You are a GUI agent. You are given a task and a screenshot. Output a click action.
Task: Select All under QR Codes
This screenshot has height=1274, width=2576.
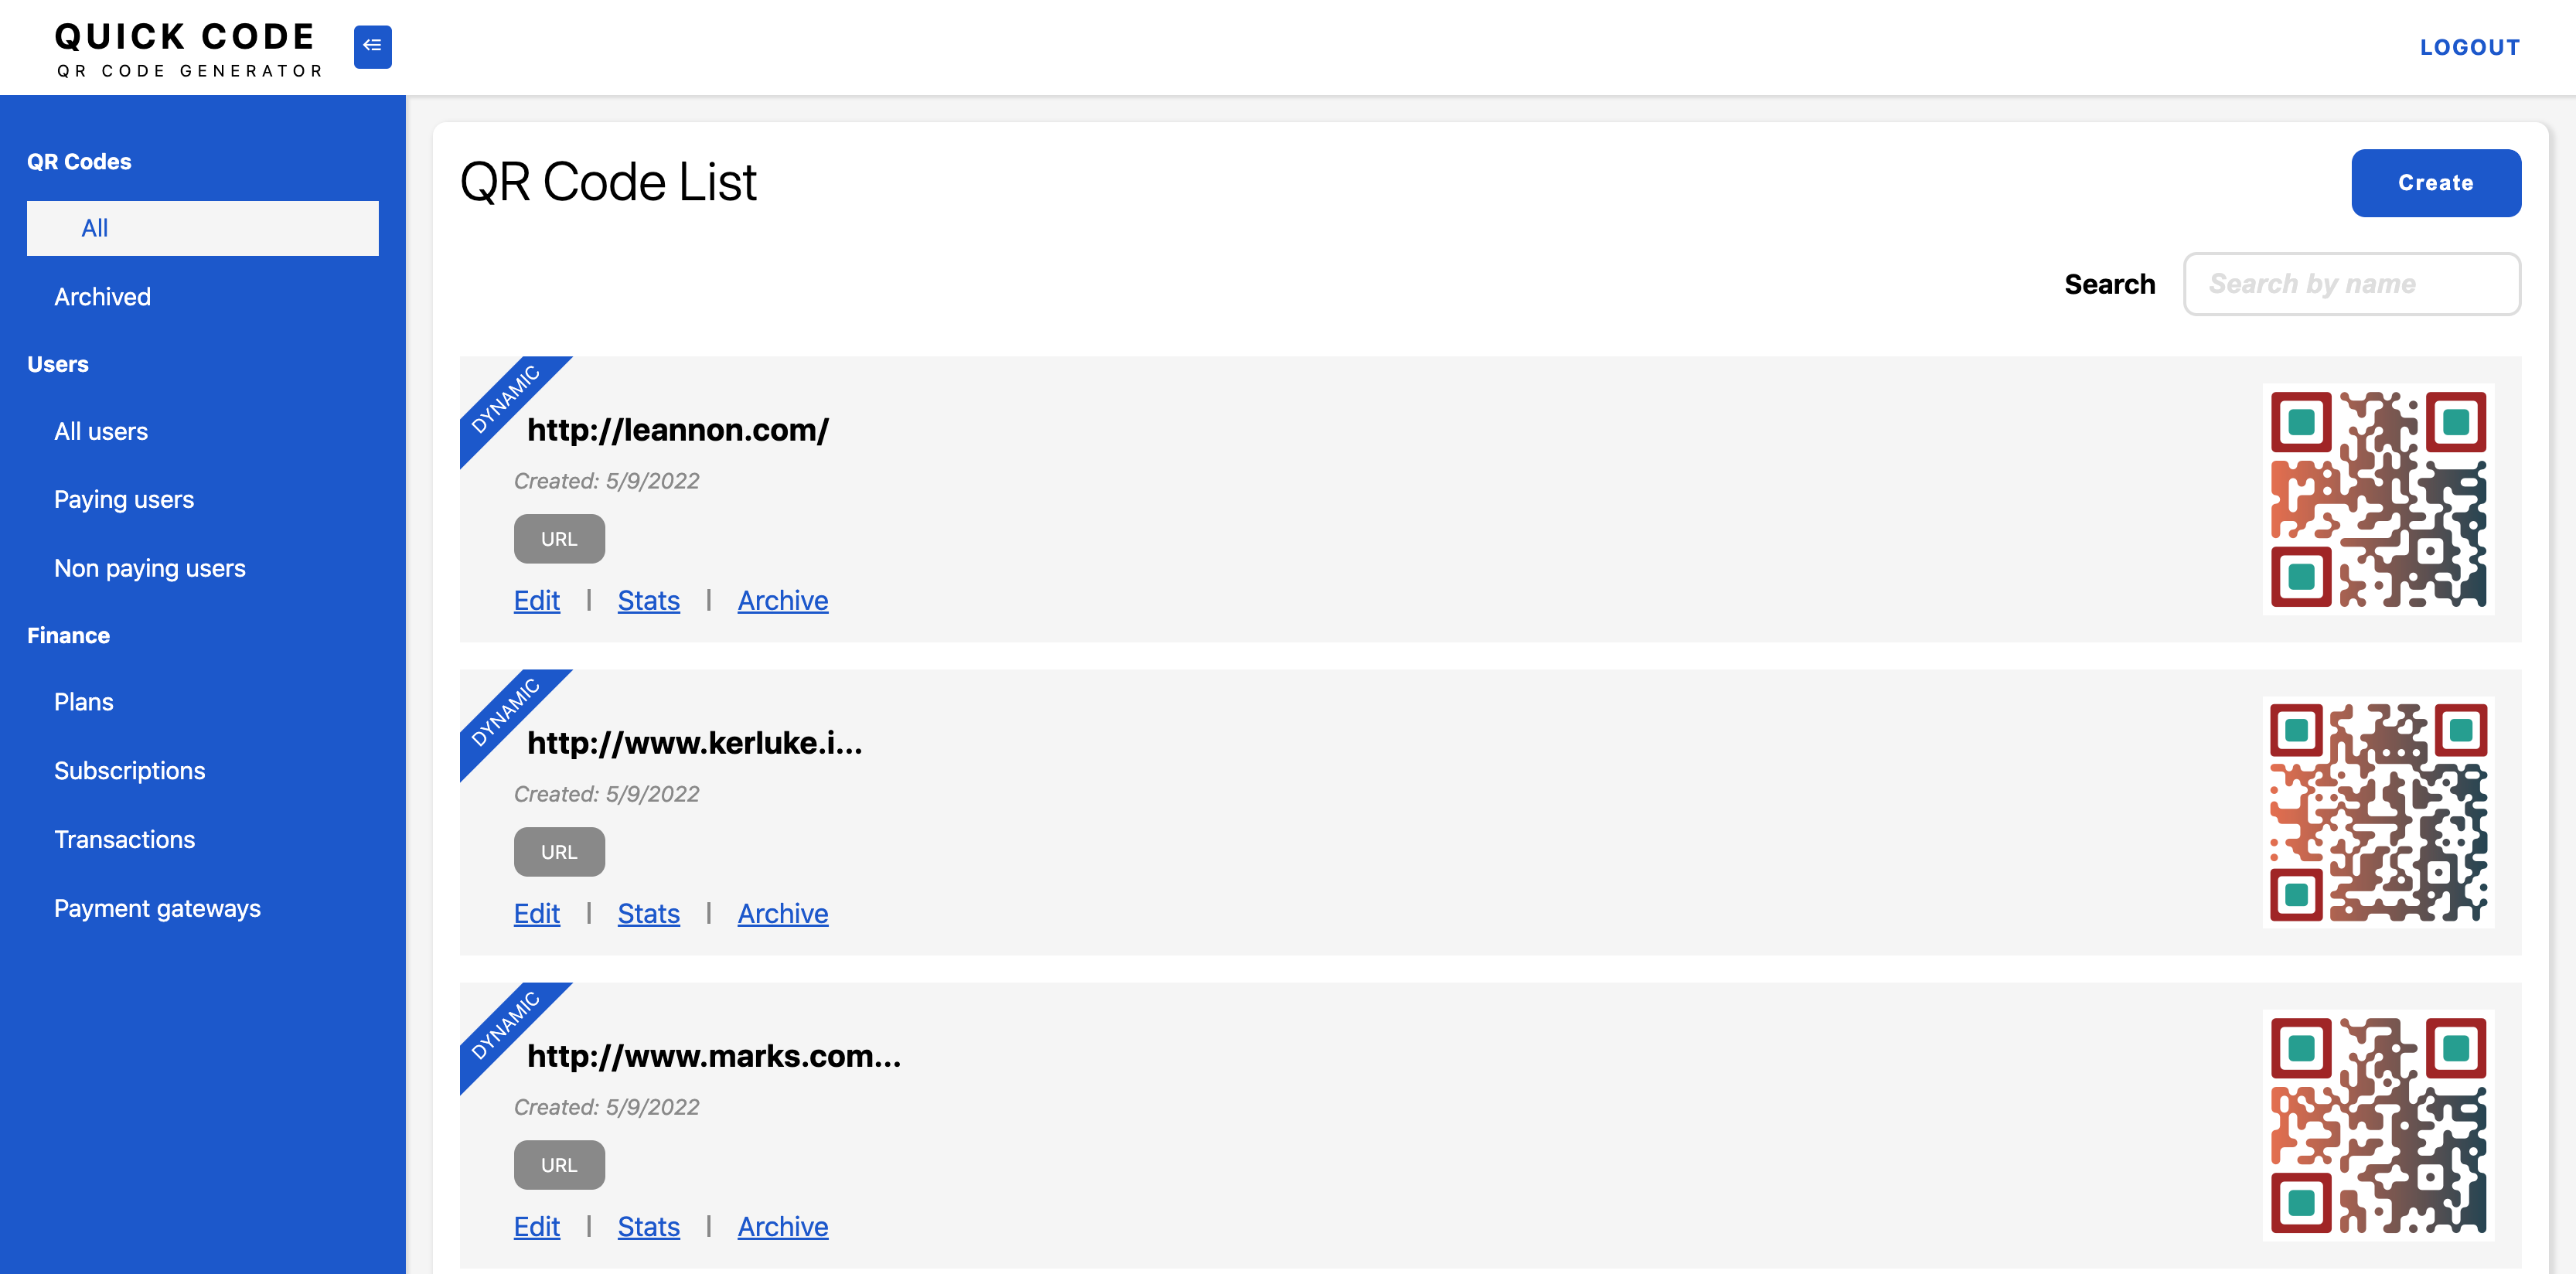[202, 228]
